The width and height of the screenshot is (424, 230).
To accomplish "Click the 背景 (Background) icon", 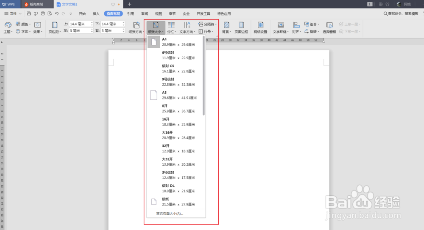I will pyautogui.click(x=226, y=25).
